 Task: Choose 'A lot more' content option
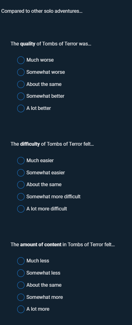coord(21,309)
